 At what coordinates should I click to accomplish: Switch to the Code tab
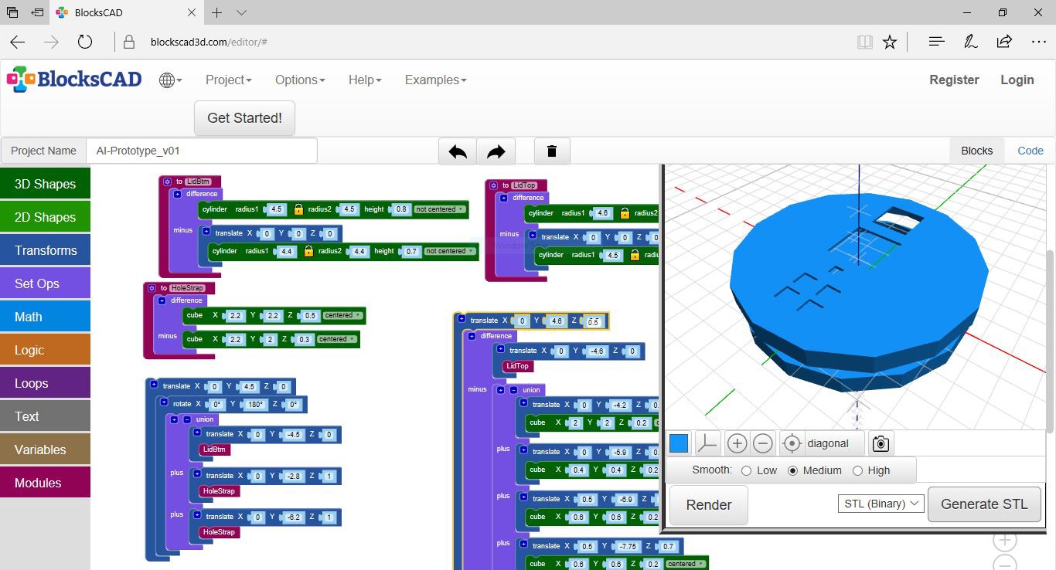(1030, 151)
